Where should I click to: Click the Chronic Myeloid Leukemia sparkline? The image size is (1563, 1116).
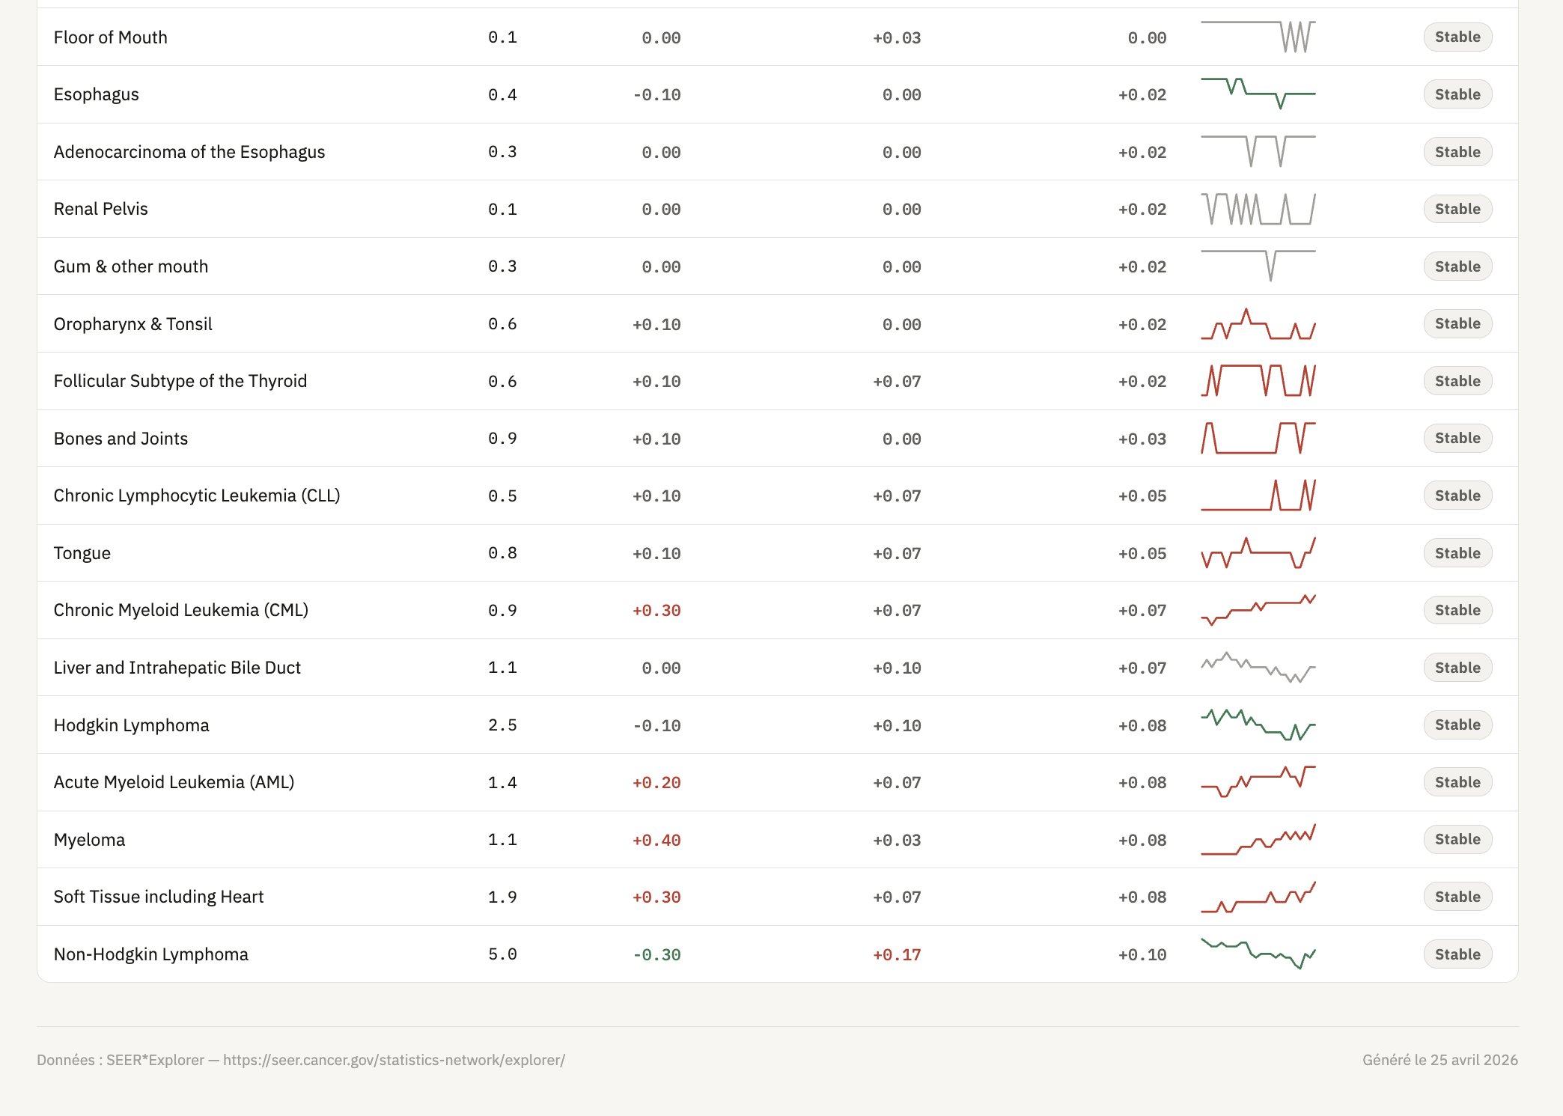1258,610
